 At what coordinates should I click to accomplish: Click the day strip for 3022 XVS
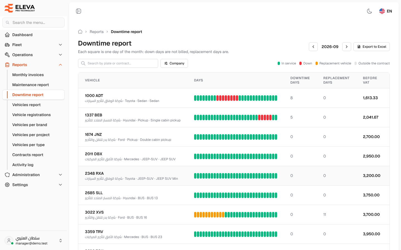(236, 215)
